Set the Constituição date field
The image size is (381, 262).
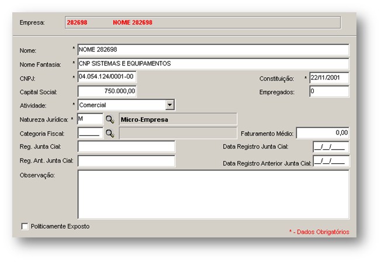[x=329, y=78]
